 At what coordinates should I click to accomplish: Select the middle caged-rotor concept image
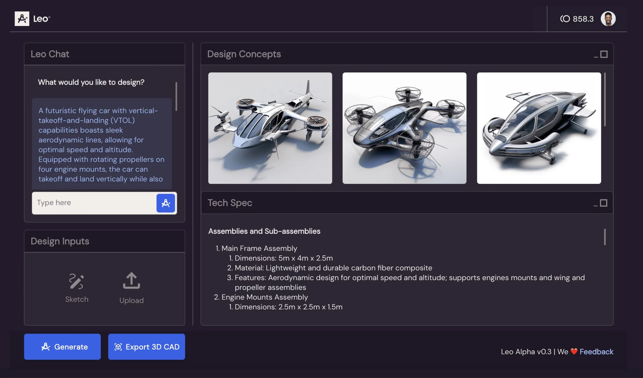click(404, 128)
